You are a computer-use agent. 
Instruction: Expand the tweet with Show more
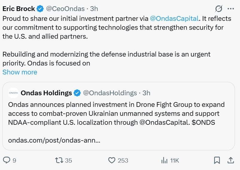20,72
